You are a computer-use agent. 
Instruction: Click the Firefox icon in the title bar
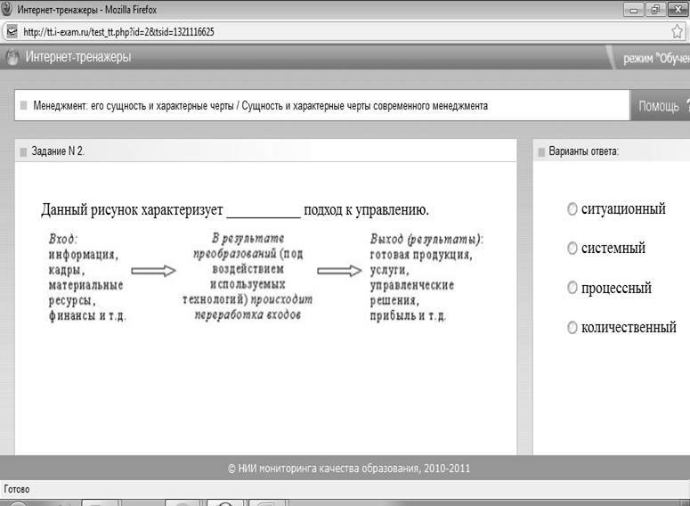(8, 9)
